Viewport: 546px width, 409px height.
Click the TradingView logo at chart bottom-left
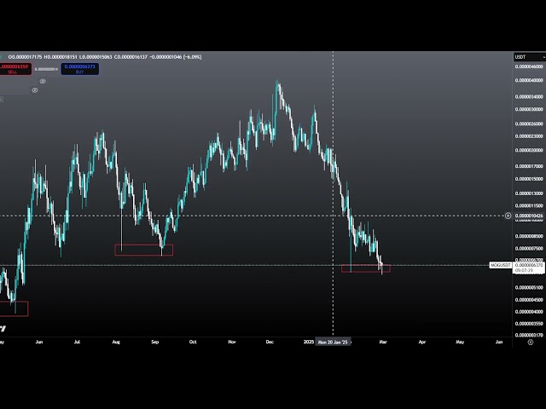tap(4, 328)
